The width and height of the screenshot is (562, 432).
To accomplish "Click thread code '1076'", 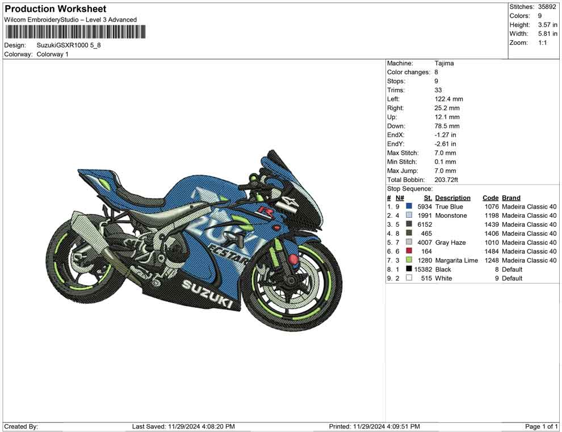I will click(492, 206).
